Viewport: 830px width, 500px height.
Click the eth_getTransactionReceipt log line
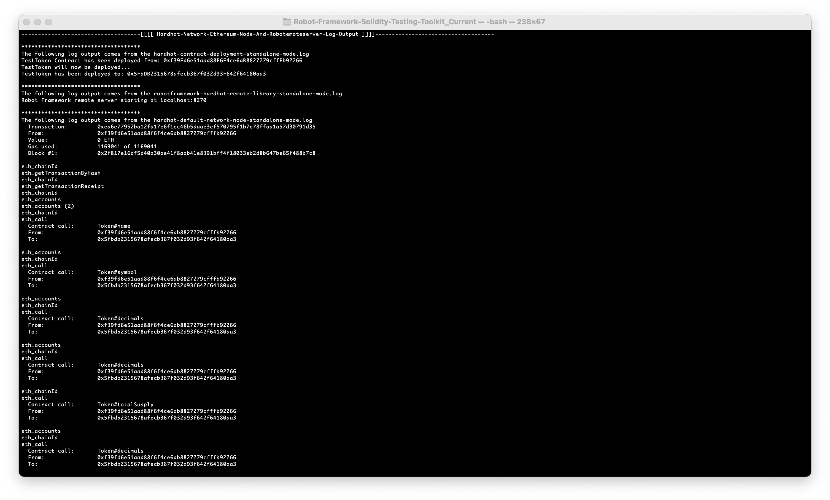[63, 186]
